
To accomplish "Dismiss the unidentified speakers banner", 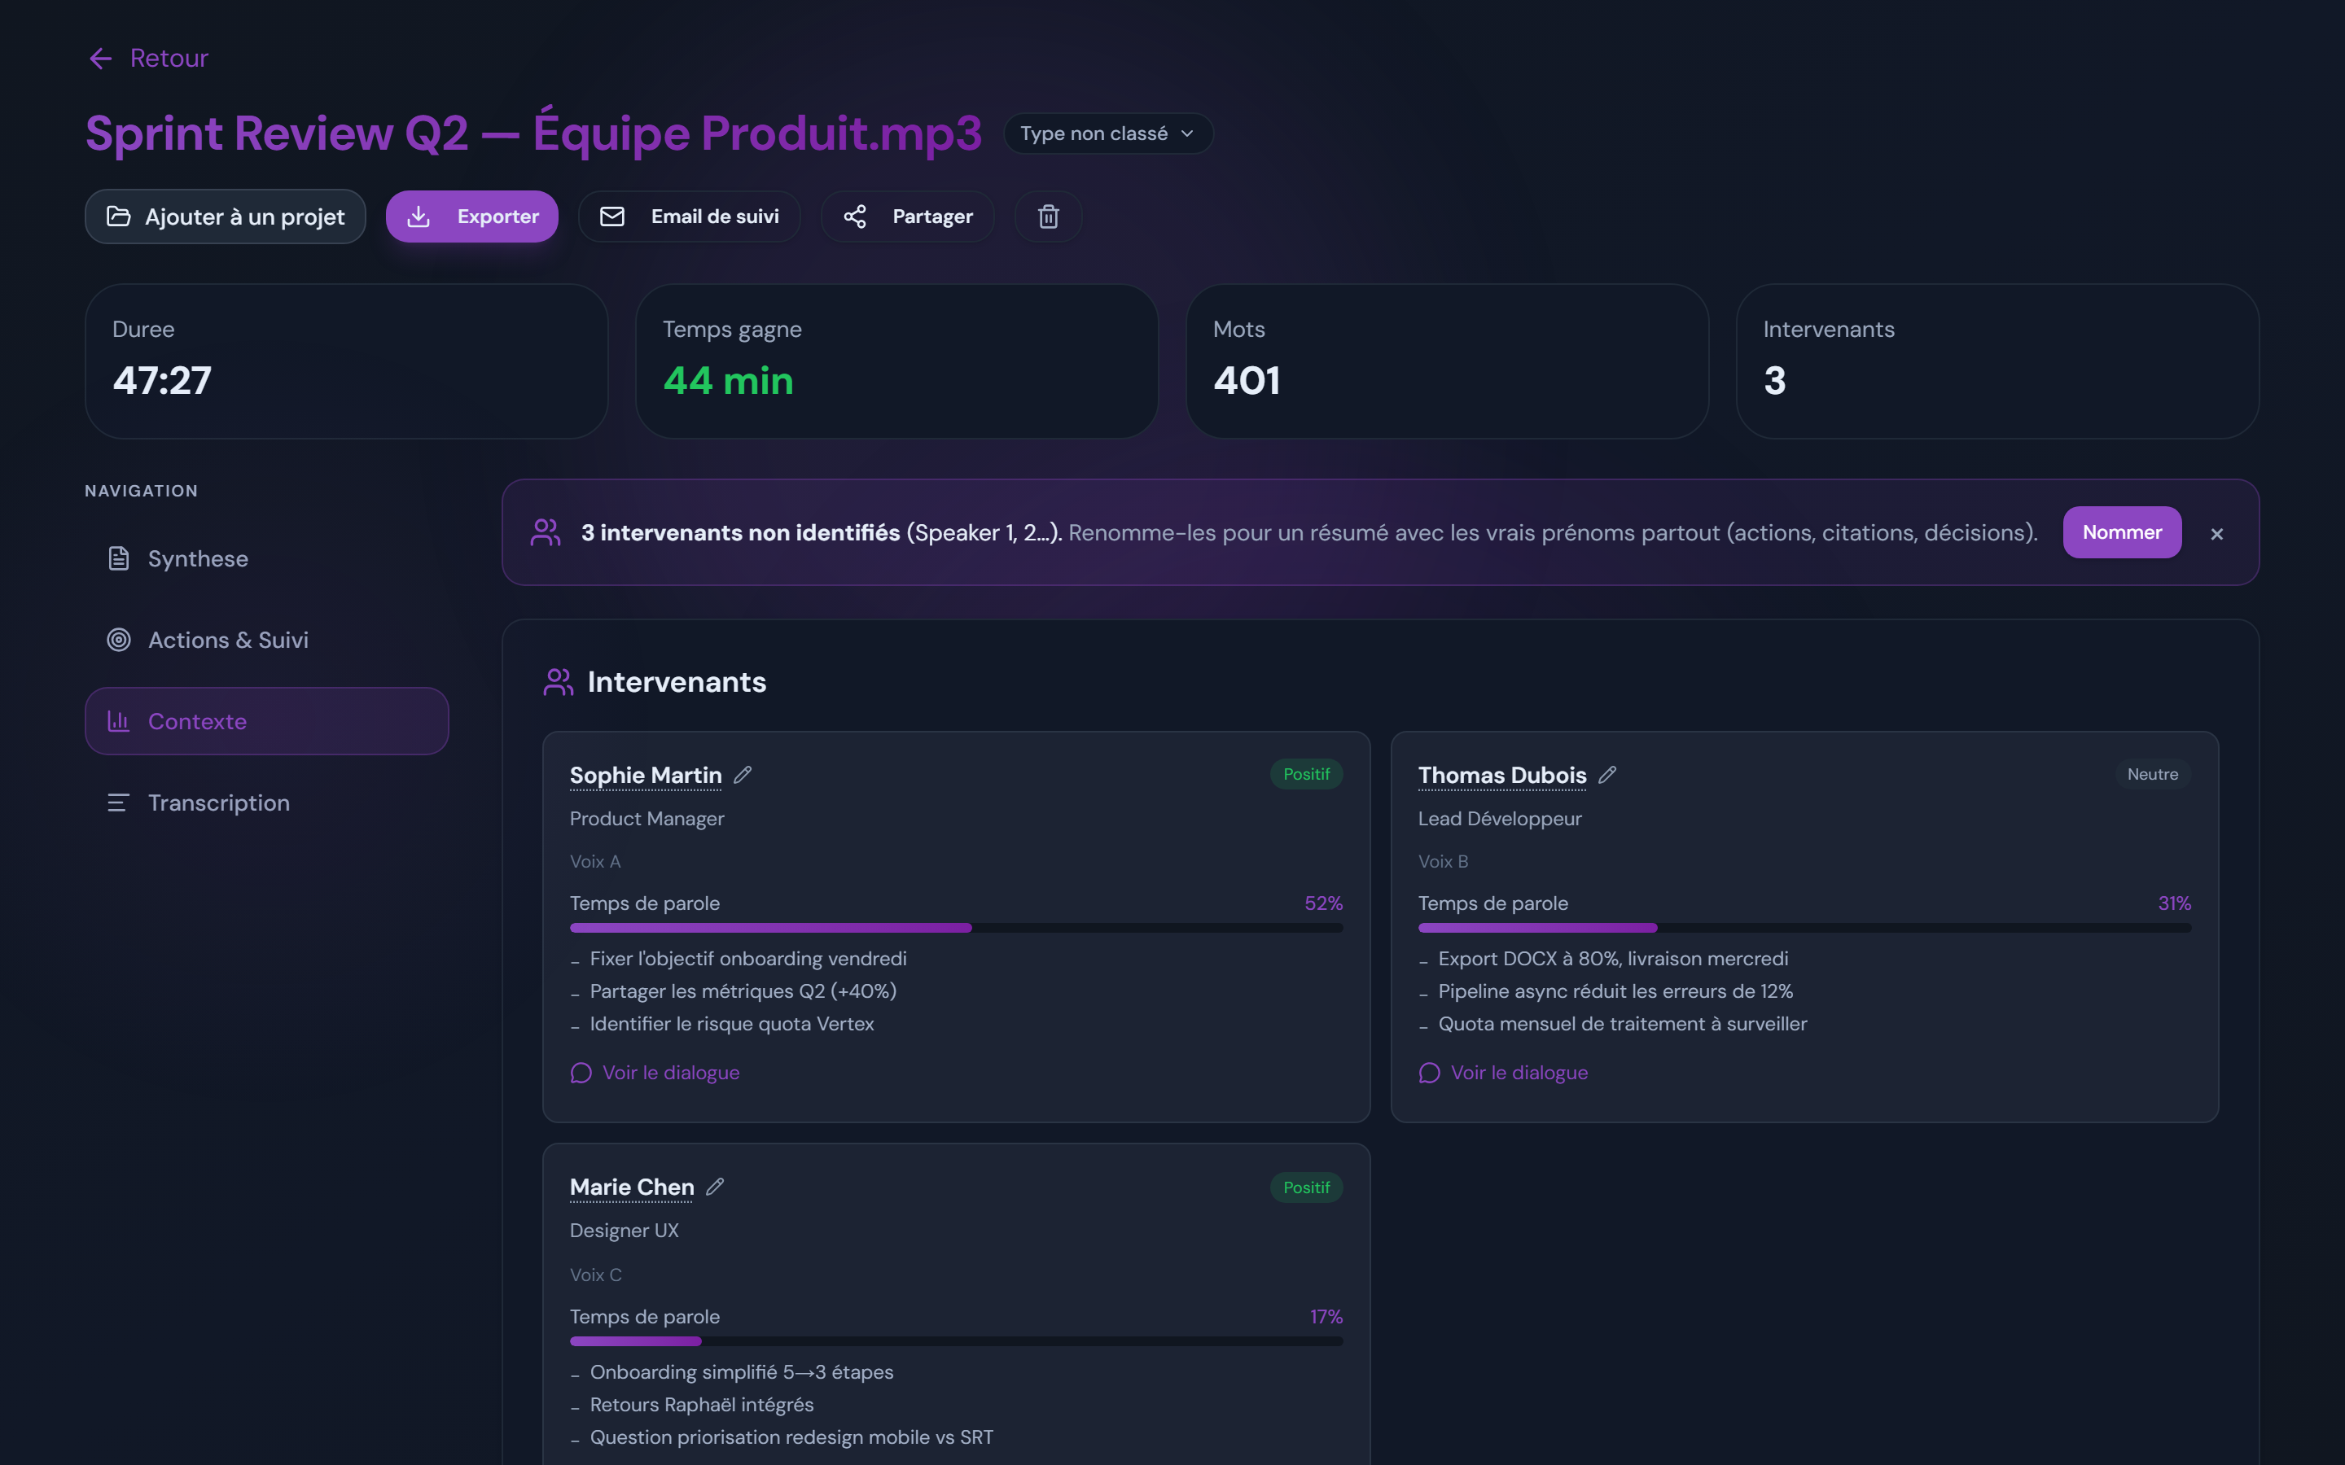I will (2216, 534).
